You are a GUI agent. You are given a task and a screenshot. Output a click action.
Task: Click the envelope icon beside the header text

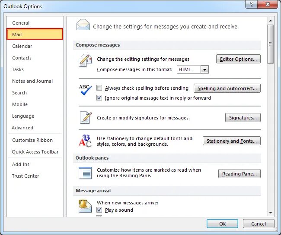(x=83, y=25)
